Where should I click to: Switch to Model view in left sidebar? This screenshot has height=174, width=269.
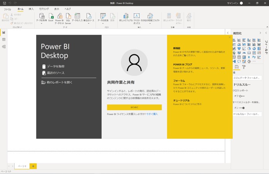pos(4,47)
